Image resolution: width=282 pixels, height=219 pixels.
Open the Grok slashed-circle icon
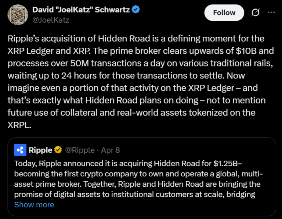click(255, 13)
